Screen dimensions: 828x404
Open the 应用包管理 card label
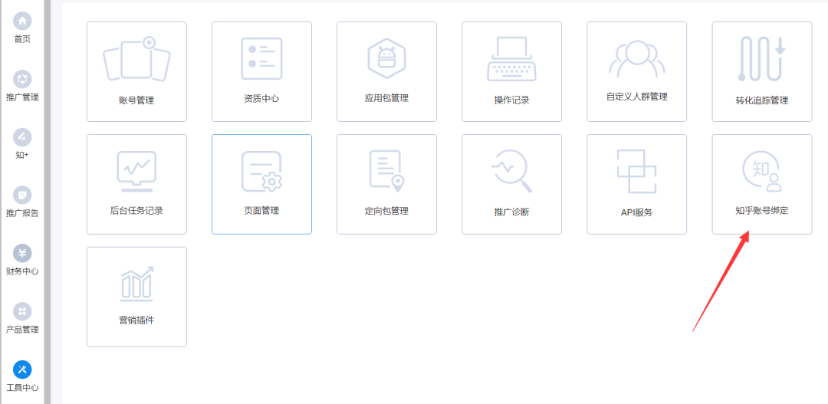coord(386,98)
